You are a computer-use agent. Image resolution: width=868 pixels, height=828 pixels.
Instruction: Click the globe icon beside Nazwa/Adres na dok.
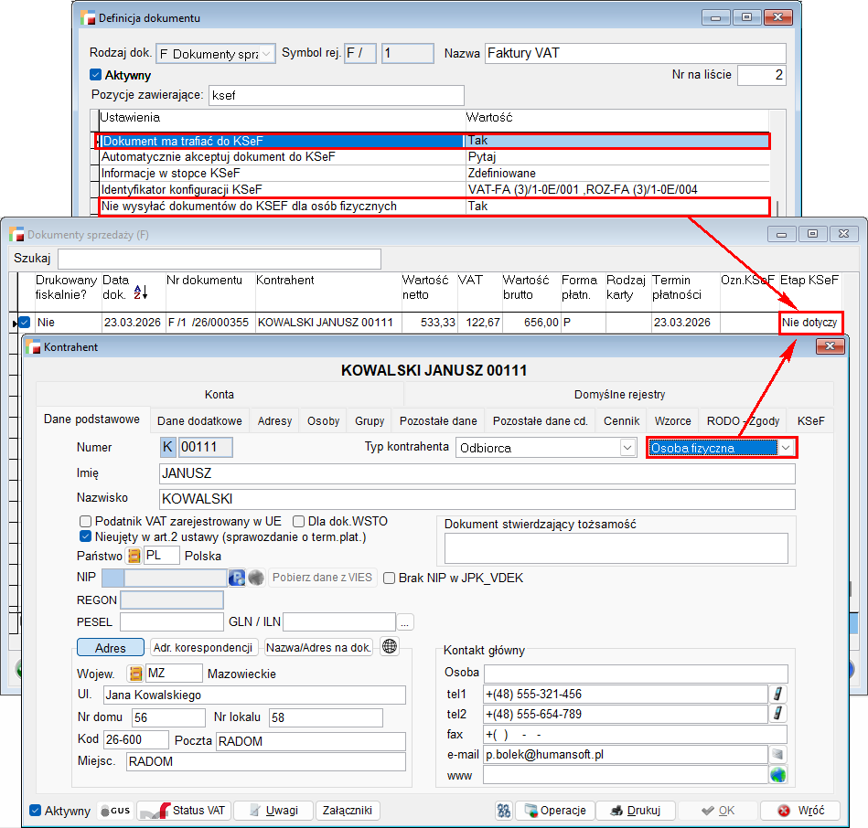[x=391, y=647]
